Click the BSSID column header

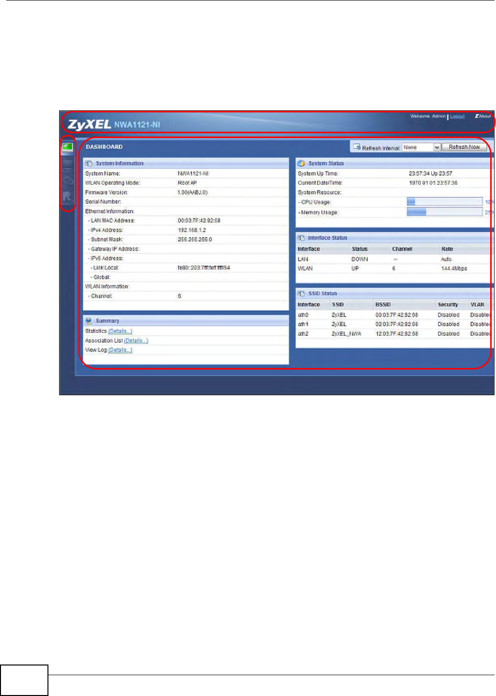[x=383, y=305]
